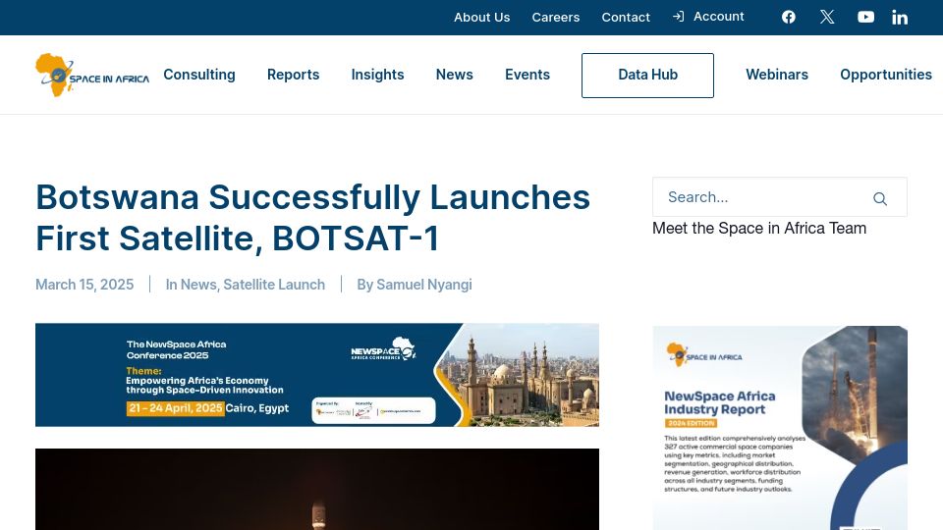The width and height of the screenshot is (943, 530).
Task: Open the X (Twitter) social icon
Action: 827,17
